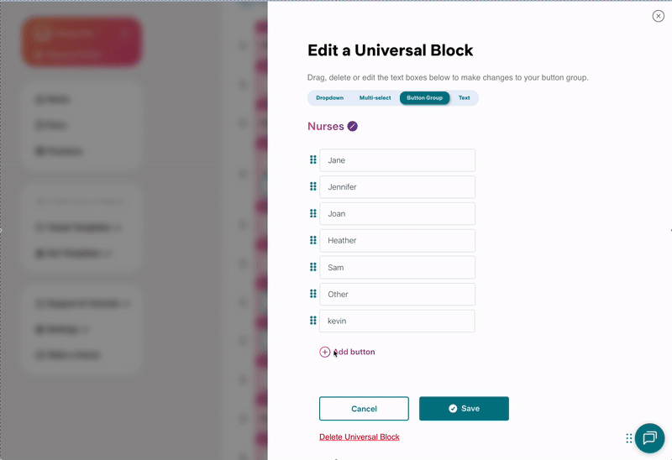
Task: Click the drag handle next to Heather
Action: click(313, 240)
